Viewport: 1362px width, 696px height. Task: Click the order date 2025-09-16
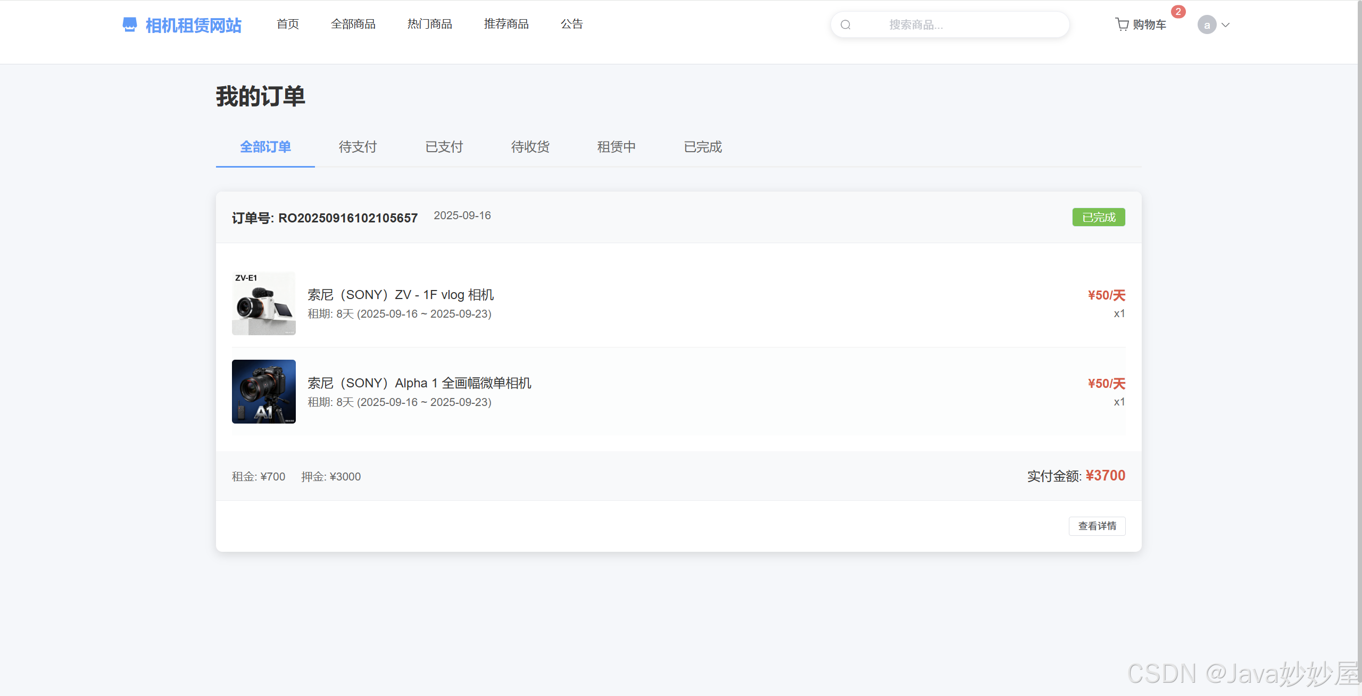pos(462,216)
